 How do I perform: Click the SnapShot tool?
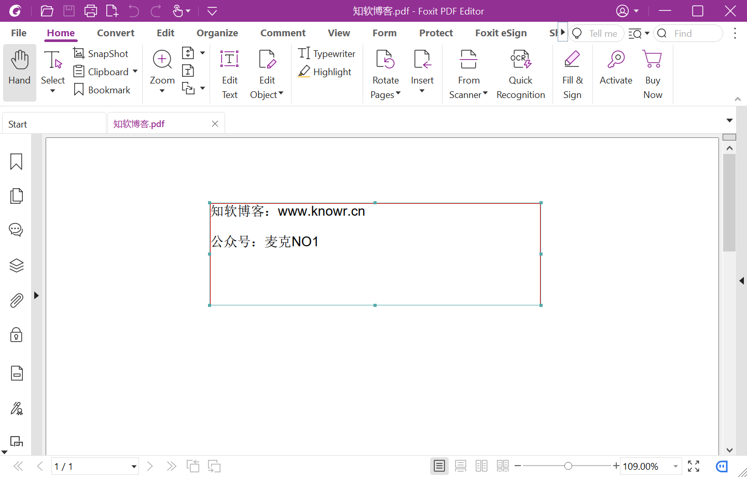tap(101, 53)
